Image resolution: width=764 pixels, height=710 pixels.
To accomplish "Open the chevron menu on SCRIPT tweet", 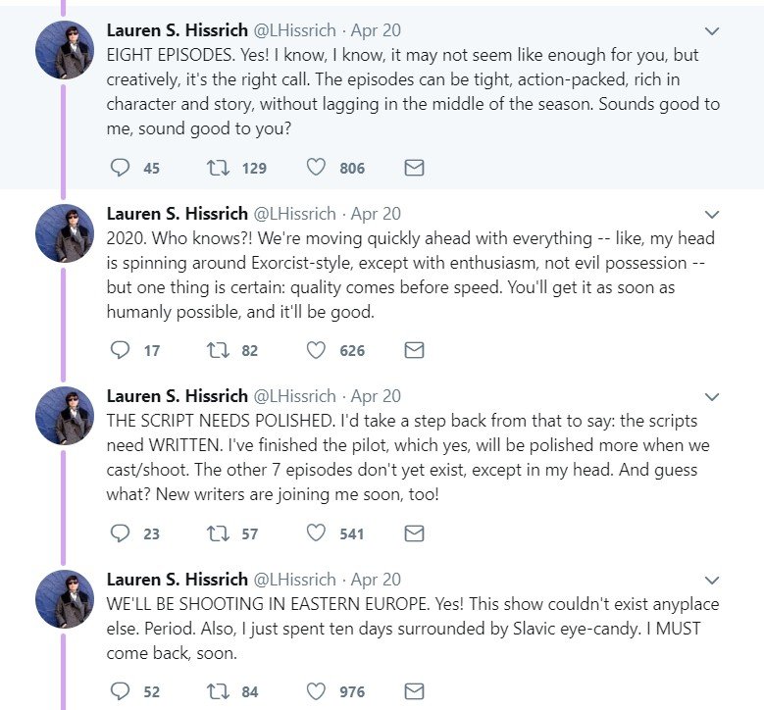I will (x=712, y=397).
